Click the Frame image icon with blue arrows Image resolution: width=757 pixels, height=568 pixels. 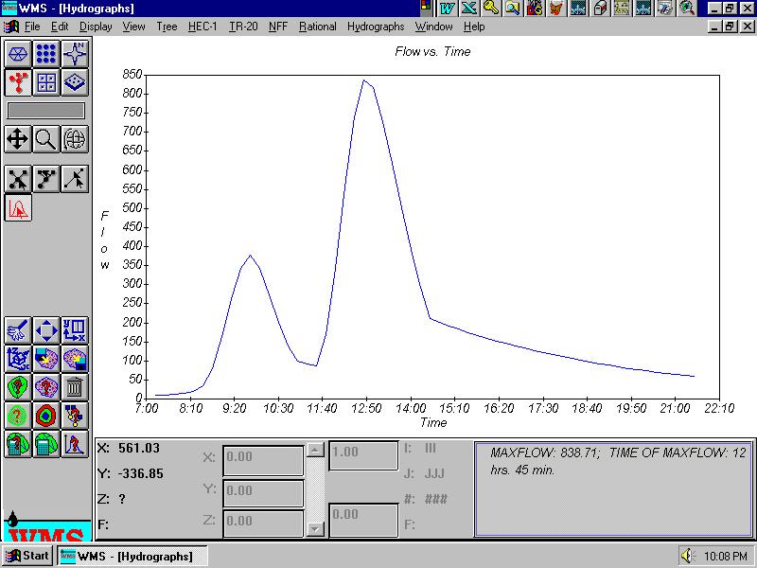(x=46, y=329)
